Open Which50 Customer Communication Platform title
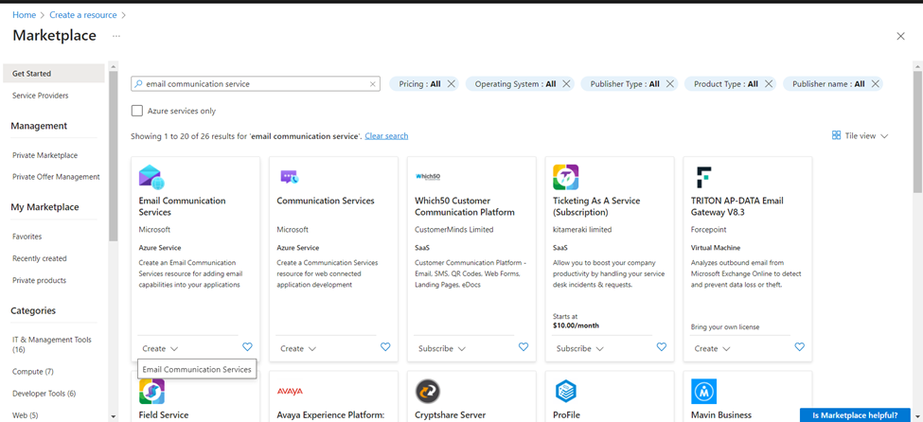 [x=465, y=206]
